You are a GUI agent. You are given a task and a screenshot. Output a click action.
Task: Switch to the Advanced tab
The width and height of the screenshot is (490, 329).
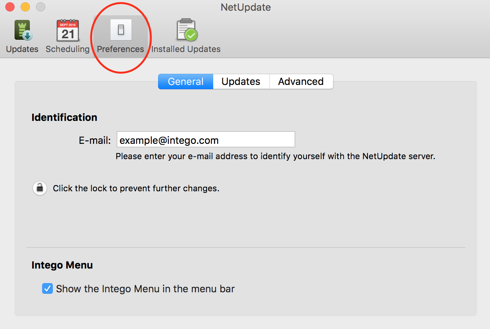click(301, 81)
